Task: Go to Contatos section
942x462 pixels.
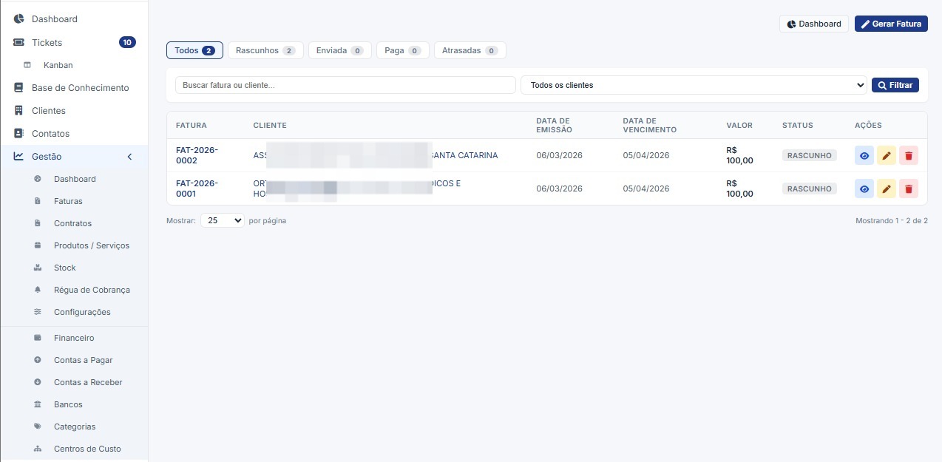Action: [x=74, y=133]
